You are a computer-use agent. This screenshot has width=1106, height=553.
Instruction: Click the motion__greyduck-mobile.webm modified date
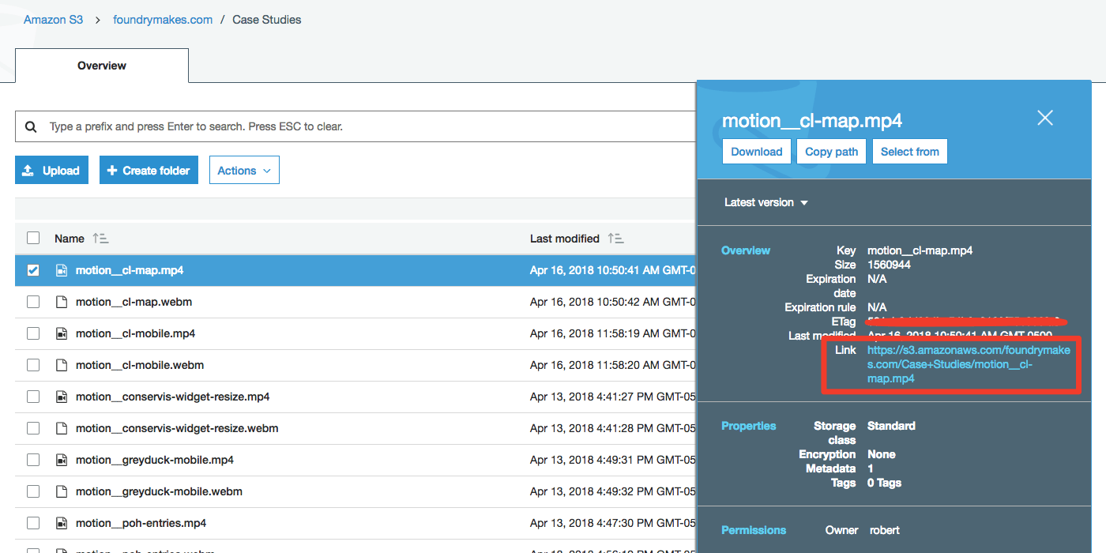coord(612,491)
